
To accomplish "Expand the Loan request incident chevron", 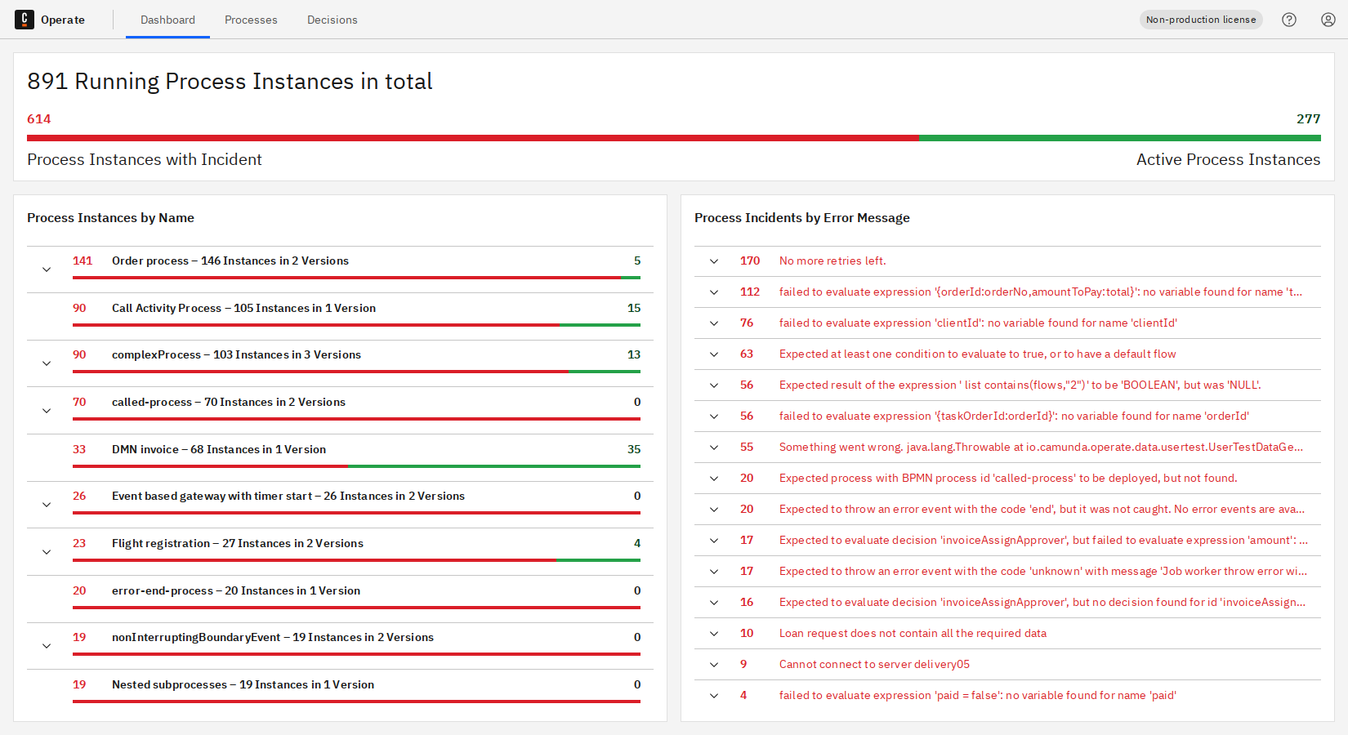I will point(714,634).
